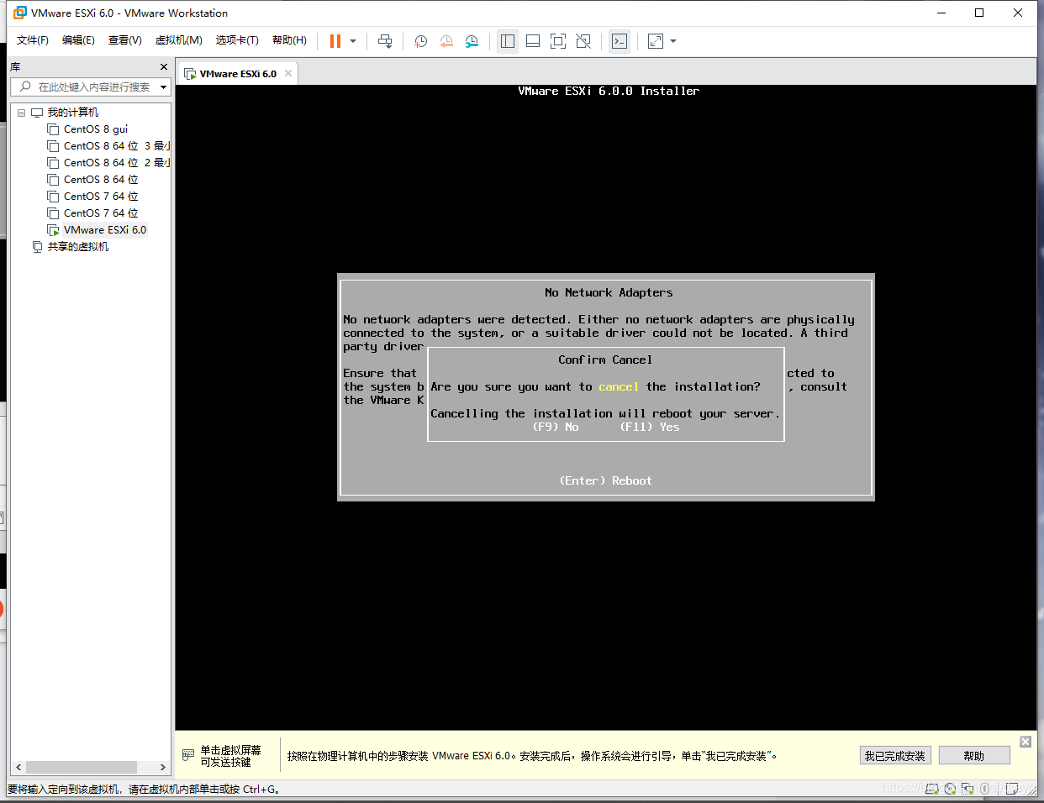
Task: Enter full screen mode icon
Action: (558, 41)
